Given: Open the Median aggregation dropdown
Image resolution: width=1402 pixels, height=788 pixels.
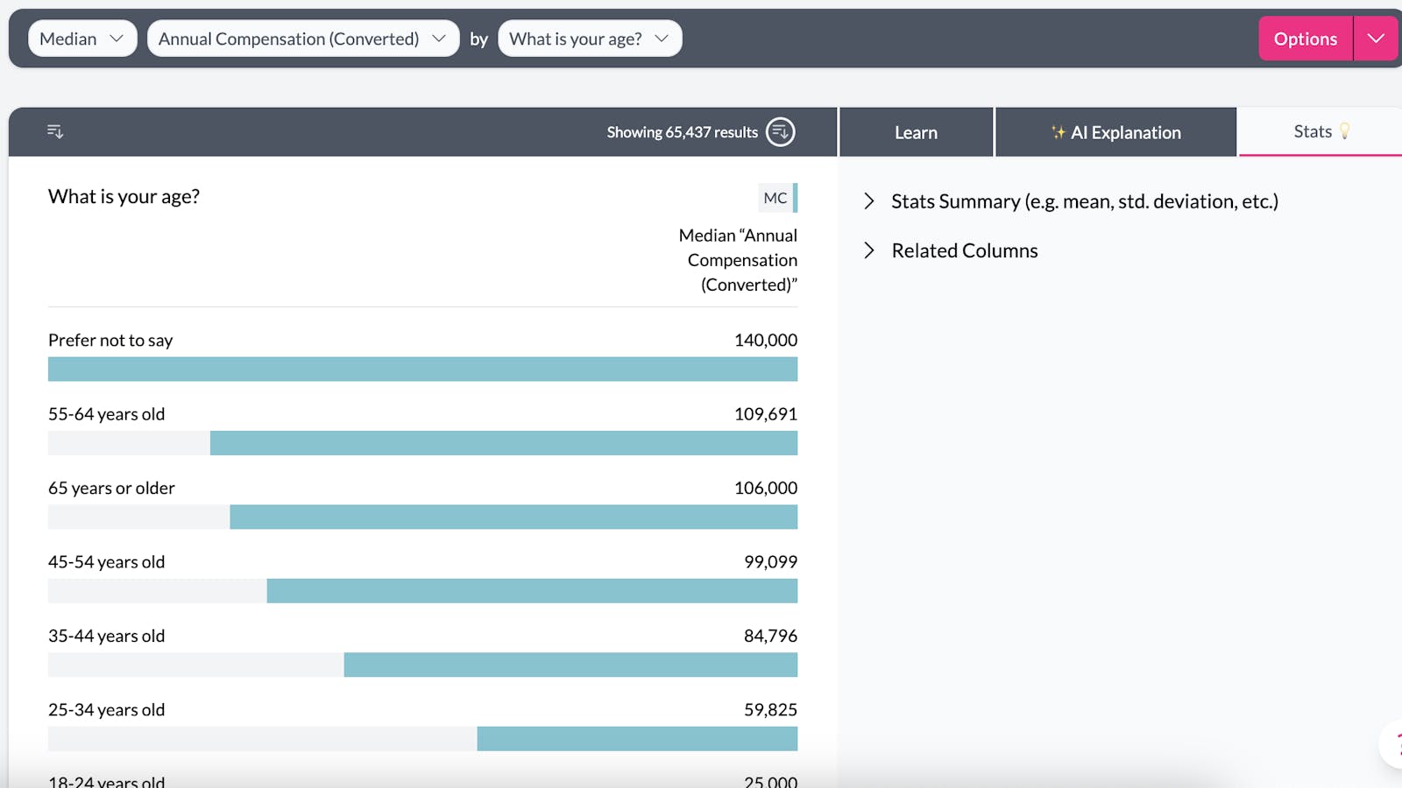Looking at the screenshot, I should click(82, 39).
